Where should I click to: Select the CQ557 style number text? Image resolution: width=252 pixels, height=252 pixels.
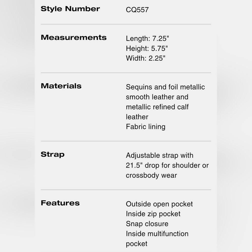137,10
